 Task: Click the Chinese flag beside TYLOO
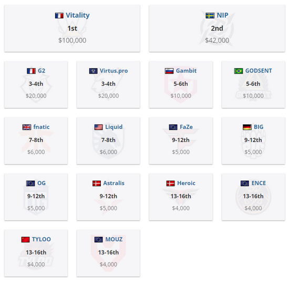[25, 240]
